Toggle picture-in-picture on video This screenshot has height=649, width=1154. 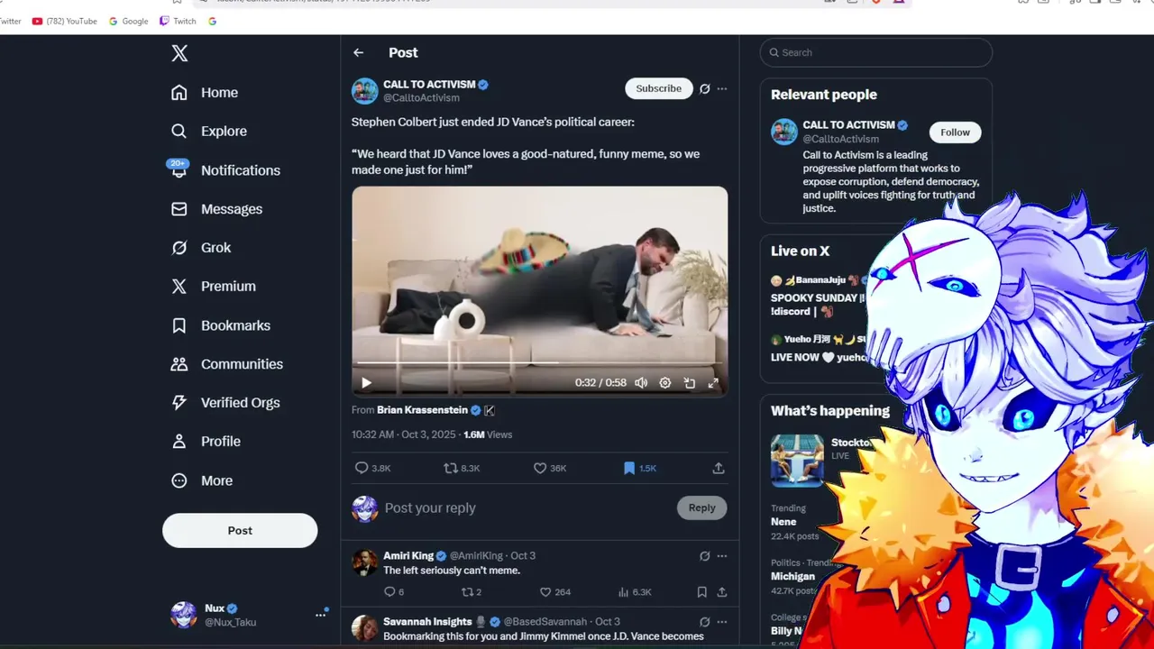[x=690, y=383]
